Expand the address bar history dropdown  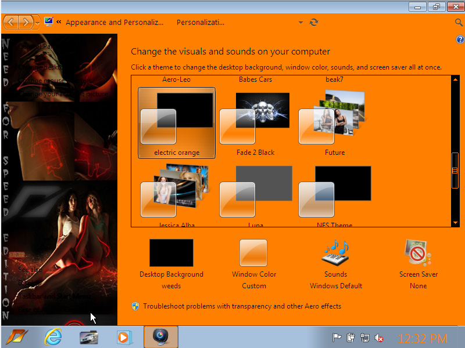pos(301,23)
